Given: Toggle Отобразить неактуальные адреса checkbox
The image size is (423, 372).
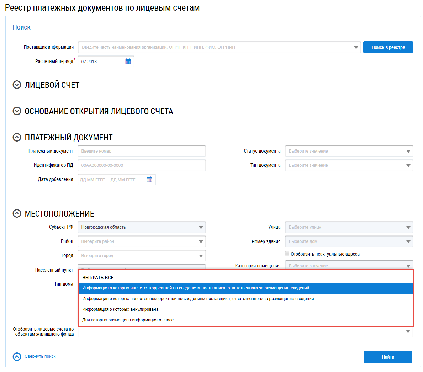Looking at the screenshot, I should (287, 254).
